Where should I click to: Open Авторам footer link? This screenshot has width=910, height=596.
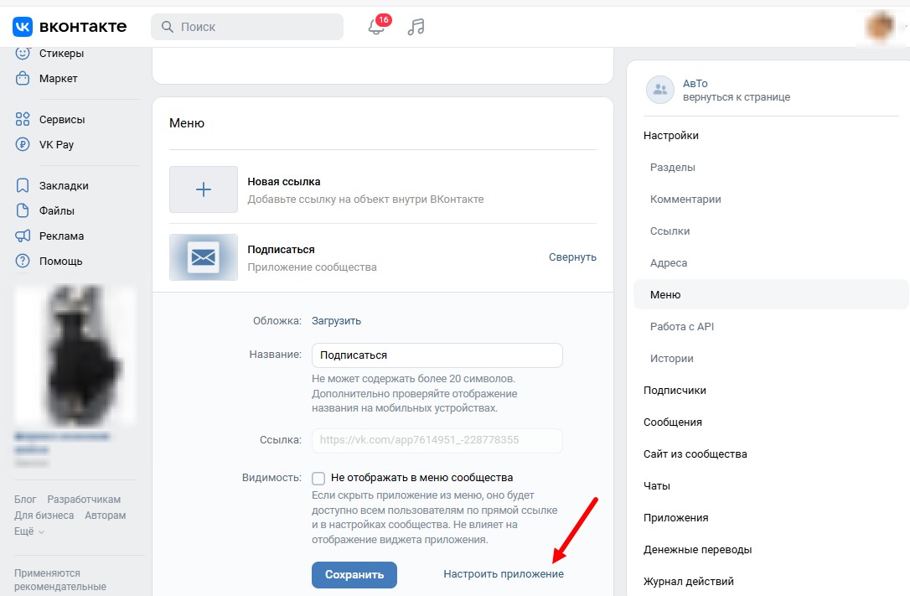tap(105, 516)
